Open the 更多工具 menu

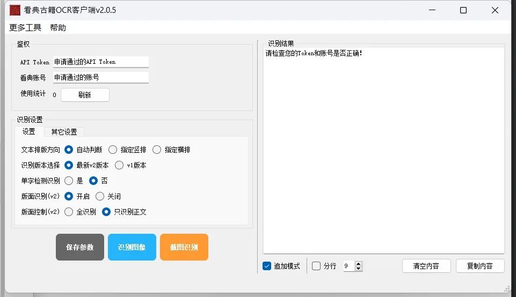[x=25, y=27]
